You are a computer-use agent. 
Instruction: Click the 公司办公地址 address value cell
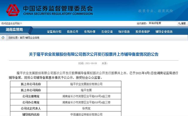tap(84, 102)
